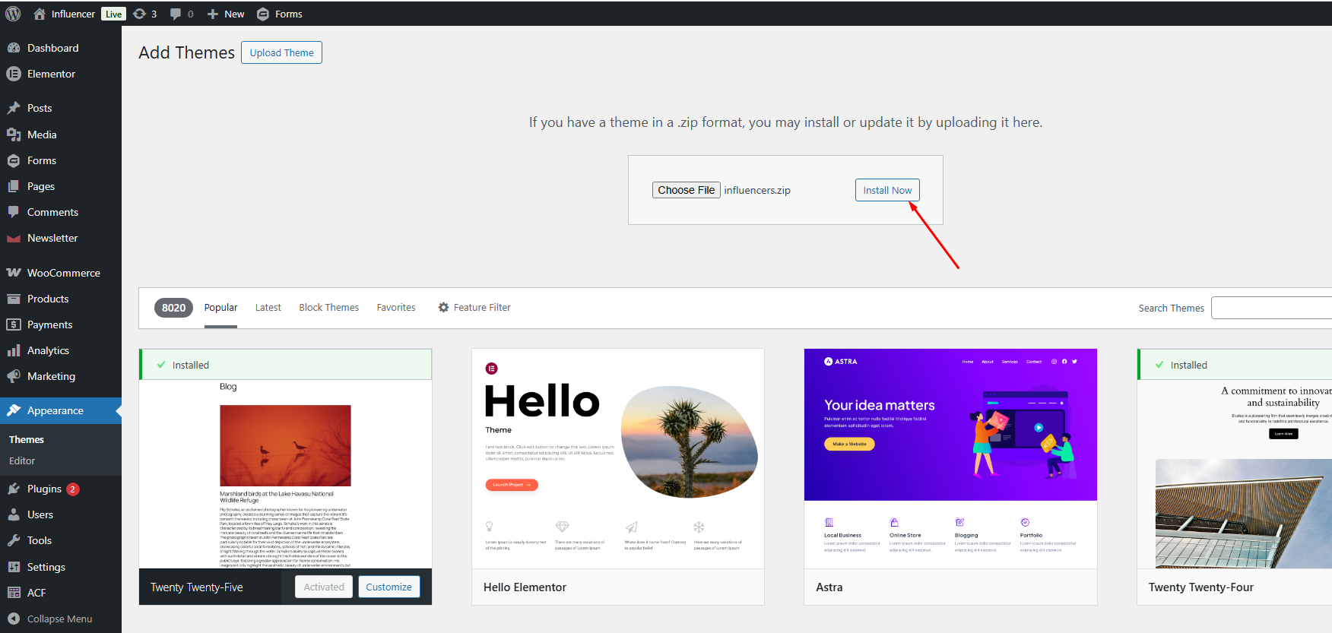This screenshot has height=633, width=1332.
Task: Switch to the Block Themes tab
Action: tap(328, 308)
